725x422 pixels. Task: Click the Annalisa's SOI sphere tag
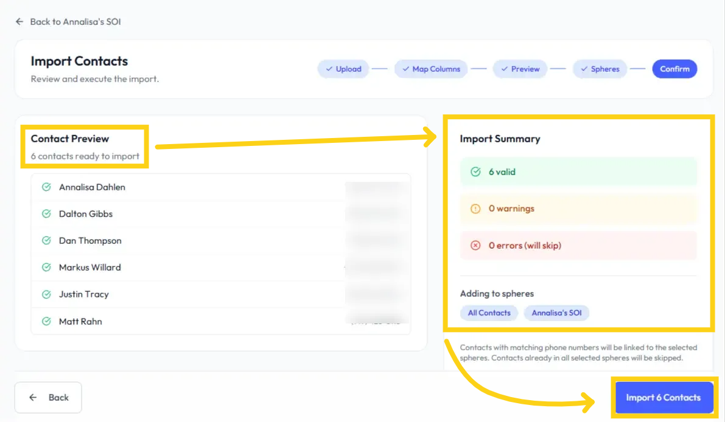[556, 313]
